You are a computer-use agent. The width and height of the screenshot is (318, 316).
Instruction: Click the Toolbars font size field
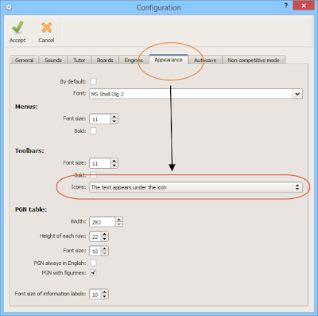point(100,163)
